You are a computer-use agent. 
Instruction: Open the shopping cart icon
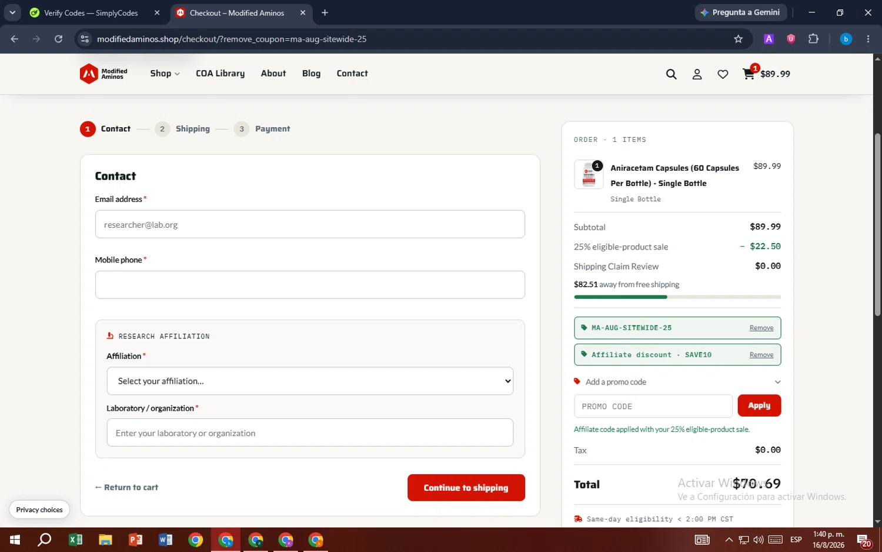[x=749, y=74]
